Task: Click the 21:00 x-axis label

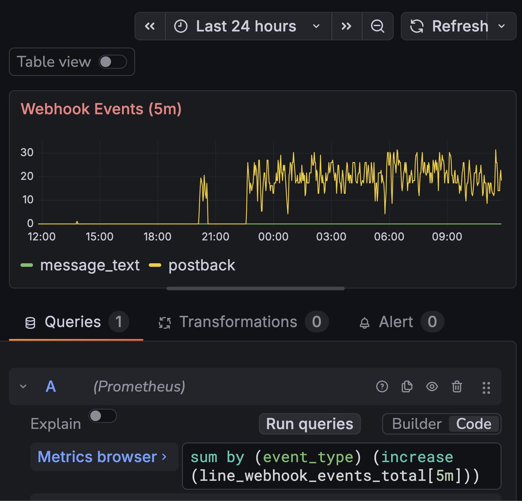Action: click(215, 237)
